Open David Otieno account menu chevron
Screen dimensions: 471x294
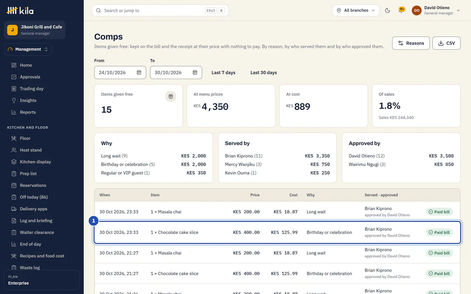458,10
